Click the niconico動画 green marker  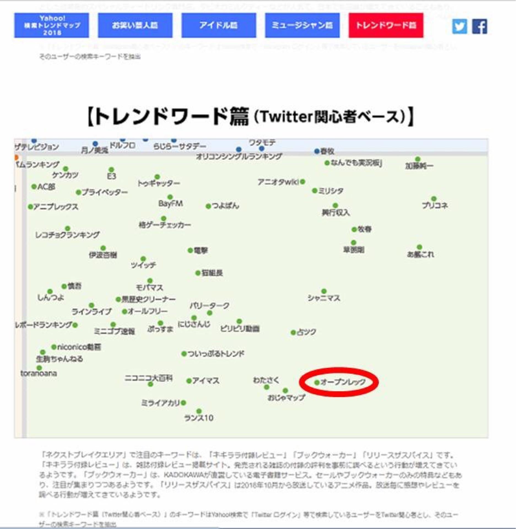[x=54, y=347]
